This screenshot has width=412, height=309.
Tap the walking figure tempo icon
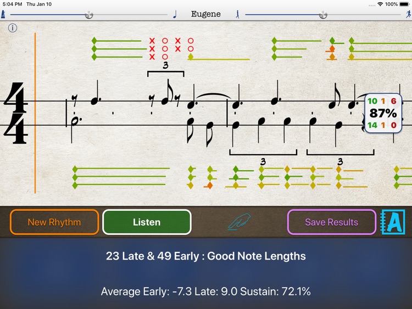click(x=237, y=14)
